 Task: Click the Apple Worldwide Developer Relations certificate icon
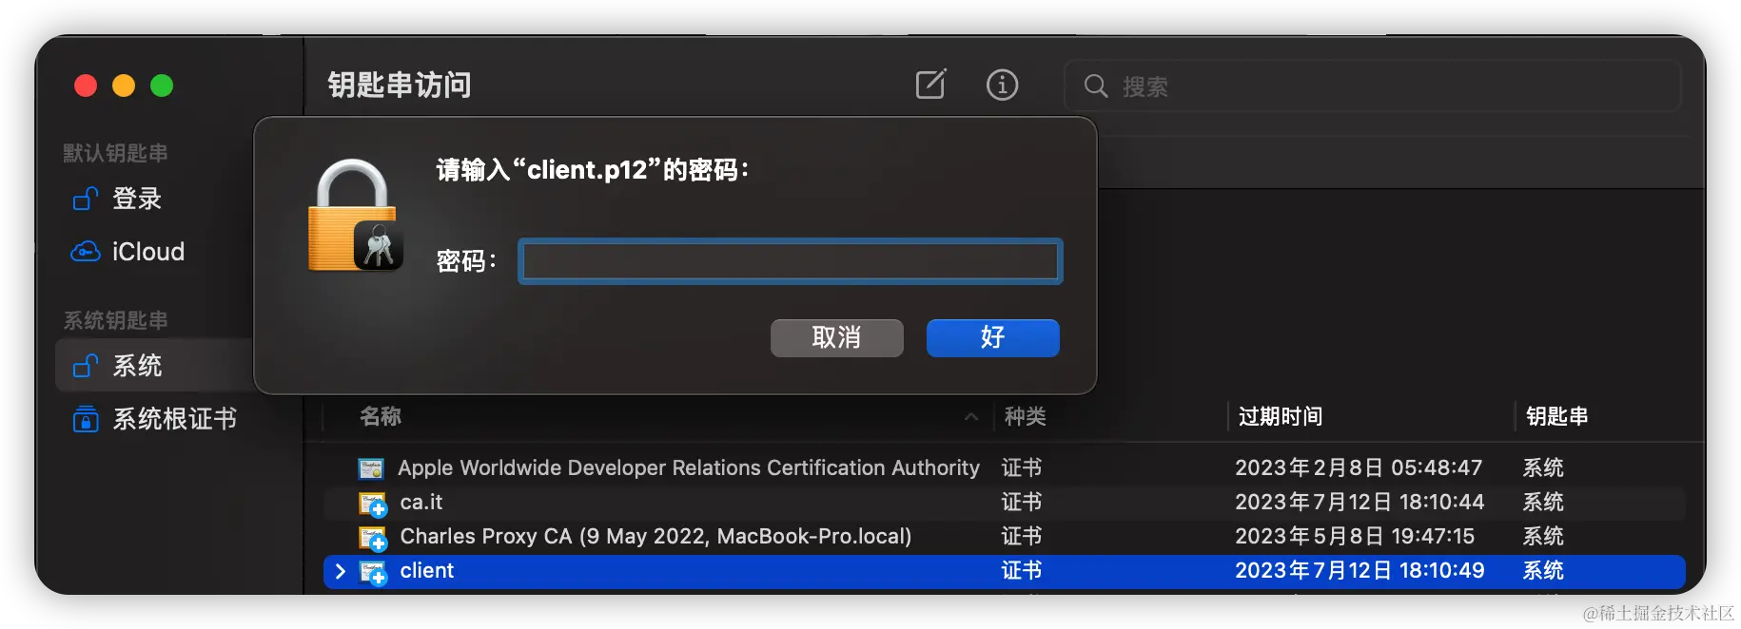coord(371,468)
